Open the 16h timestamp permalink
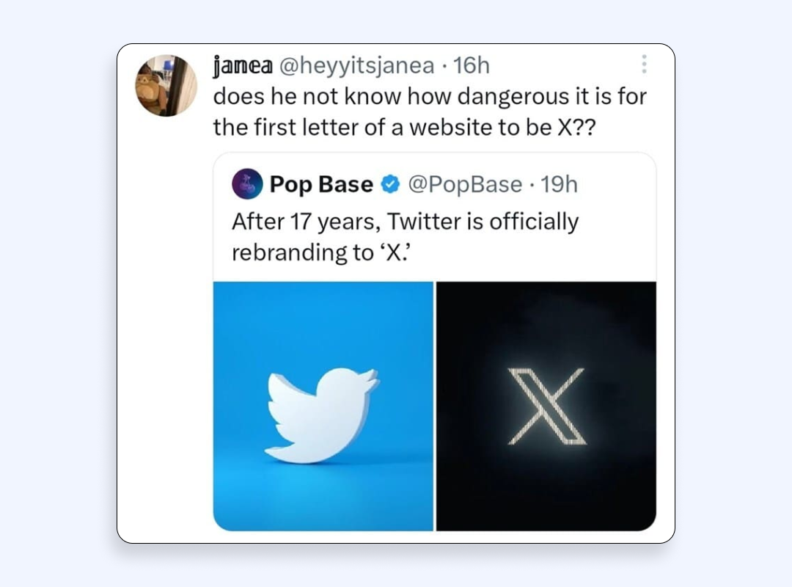This screenshot has width=792, height=587. coord(471,66)
